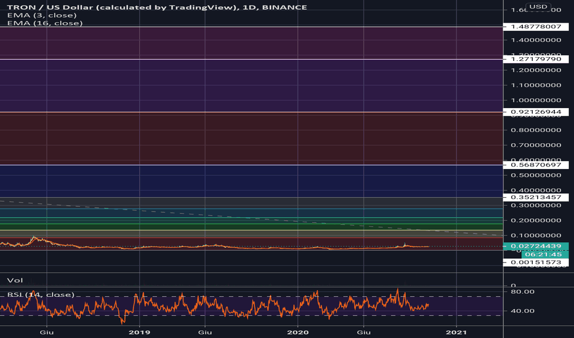
Task: Click the 2021 time axis marker
Action: (x=456, y=332)
